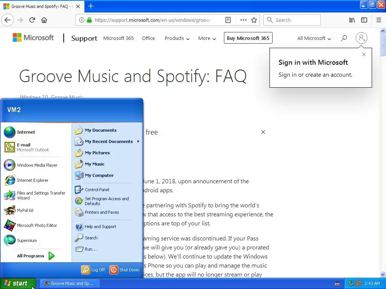Click the green padlock security icon
The height and width of the screenshot is (289, 386).
coord(89,20)
